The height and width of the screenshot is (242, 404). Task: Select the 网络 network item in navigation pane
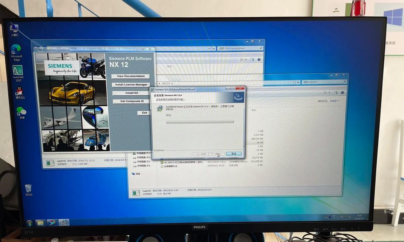point(136,174)
